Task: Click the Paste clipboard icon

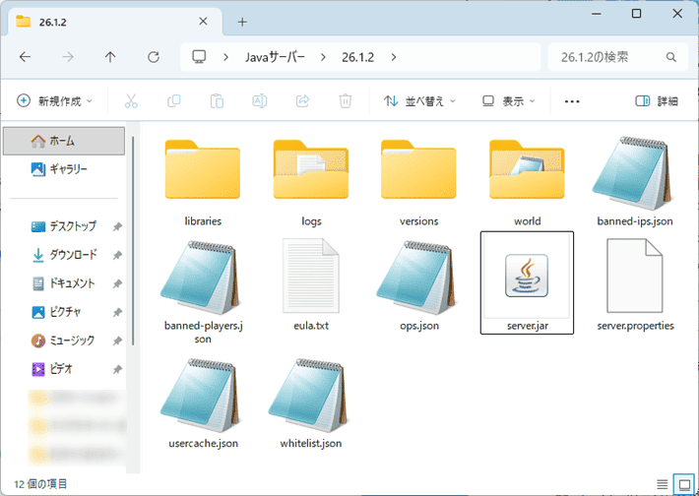Action: 217,101
